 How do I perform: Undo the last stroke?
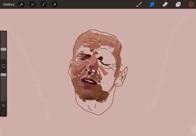pyautogui.click(x=4, y=106)
